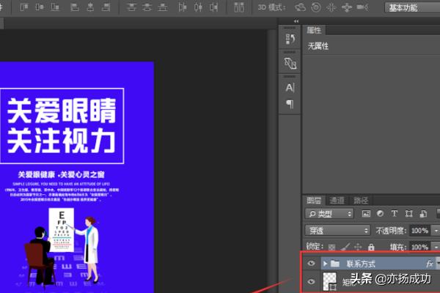This screenshot has width=440, height=293.
Task: Click the lock all icon
Action: tap(370, 248)
